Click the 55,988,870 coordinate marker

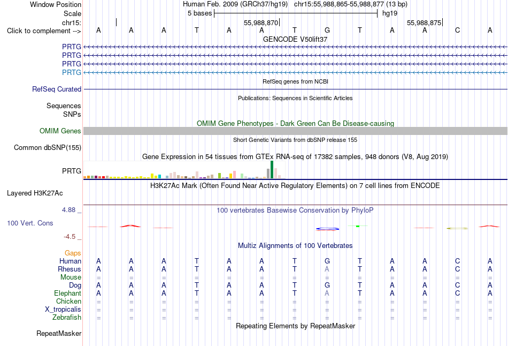[x=261, y=22]
